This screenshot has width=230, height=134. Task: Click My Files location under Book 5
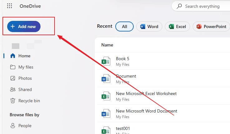click(122, 65)
